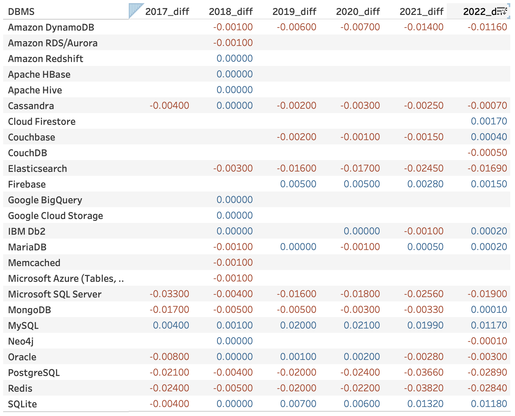515x416 pixels.
Task: Click the MySQL row label
Action: [x=23, y=326]
